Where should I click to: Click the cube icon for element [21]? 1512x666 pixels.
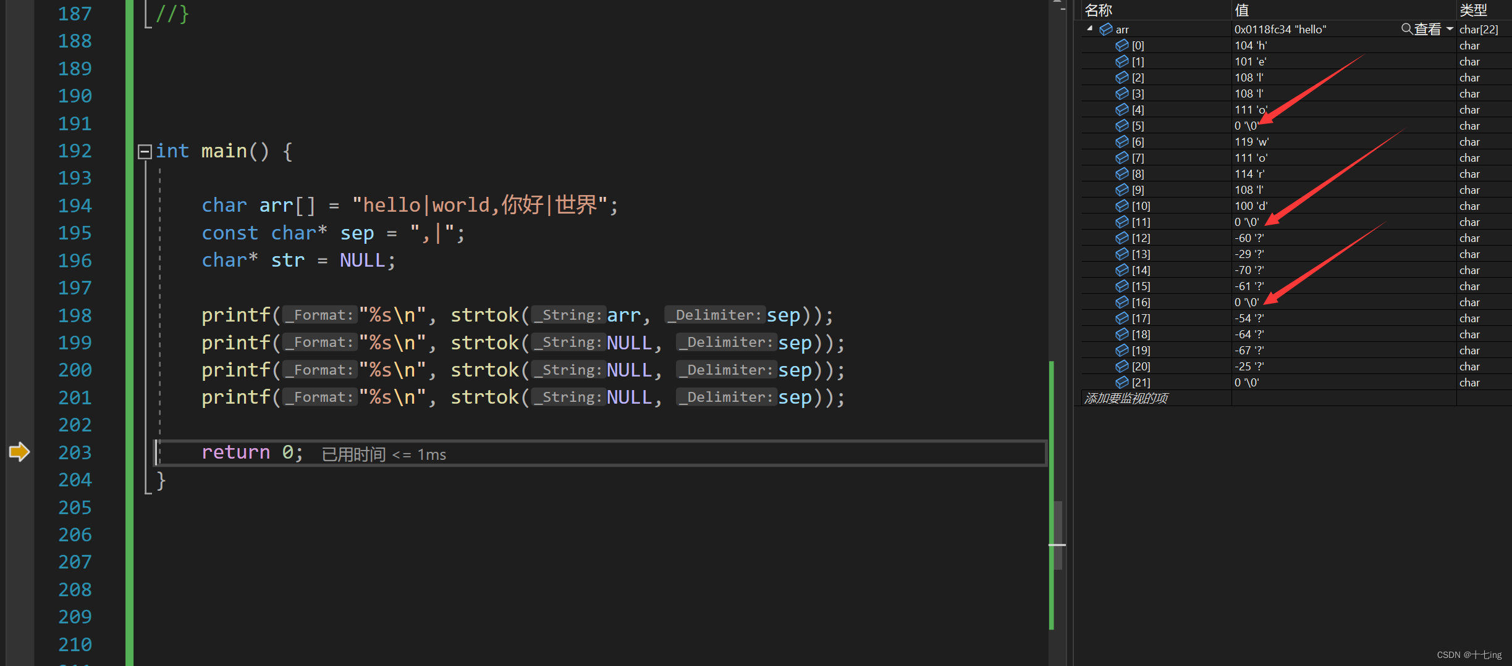[x=1122, y=382]
